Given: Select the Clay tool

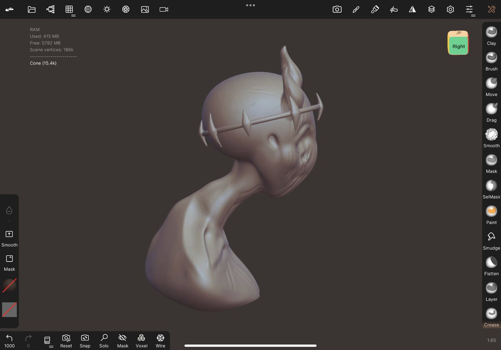Looking at the screenshot, I should click(491, 35).
